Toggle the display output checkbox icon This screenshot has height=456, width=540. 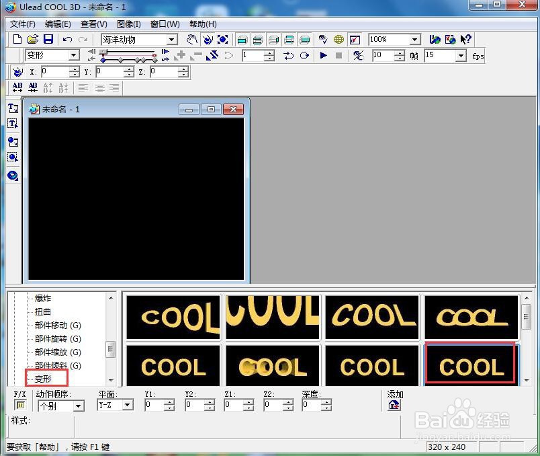(355, 40)
